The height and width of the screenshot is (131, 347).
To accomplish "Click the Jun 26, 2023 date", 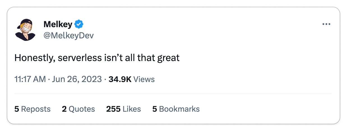I will 76,79.
